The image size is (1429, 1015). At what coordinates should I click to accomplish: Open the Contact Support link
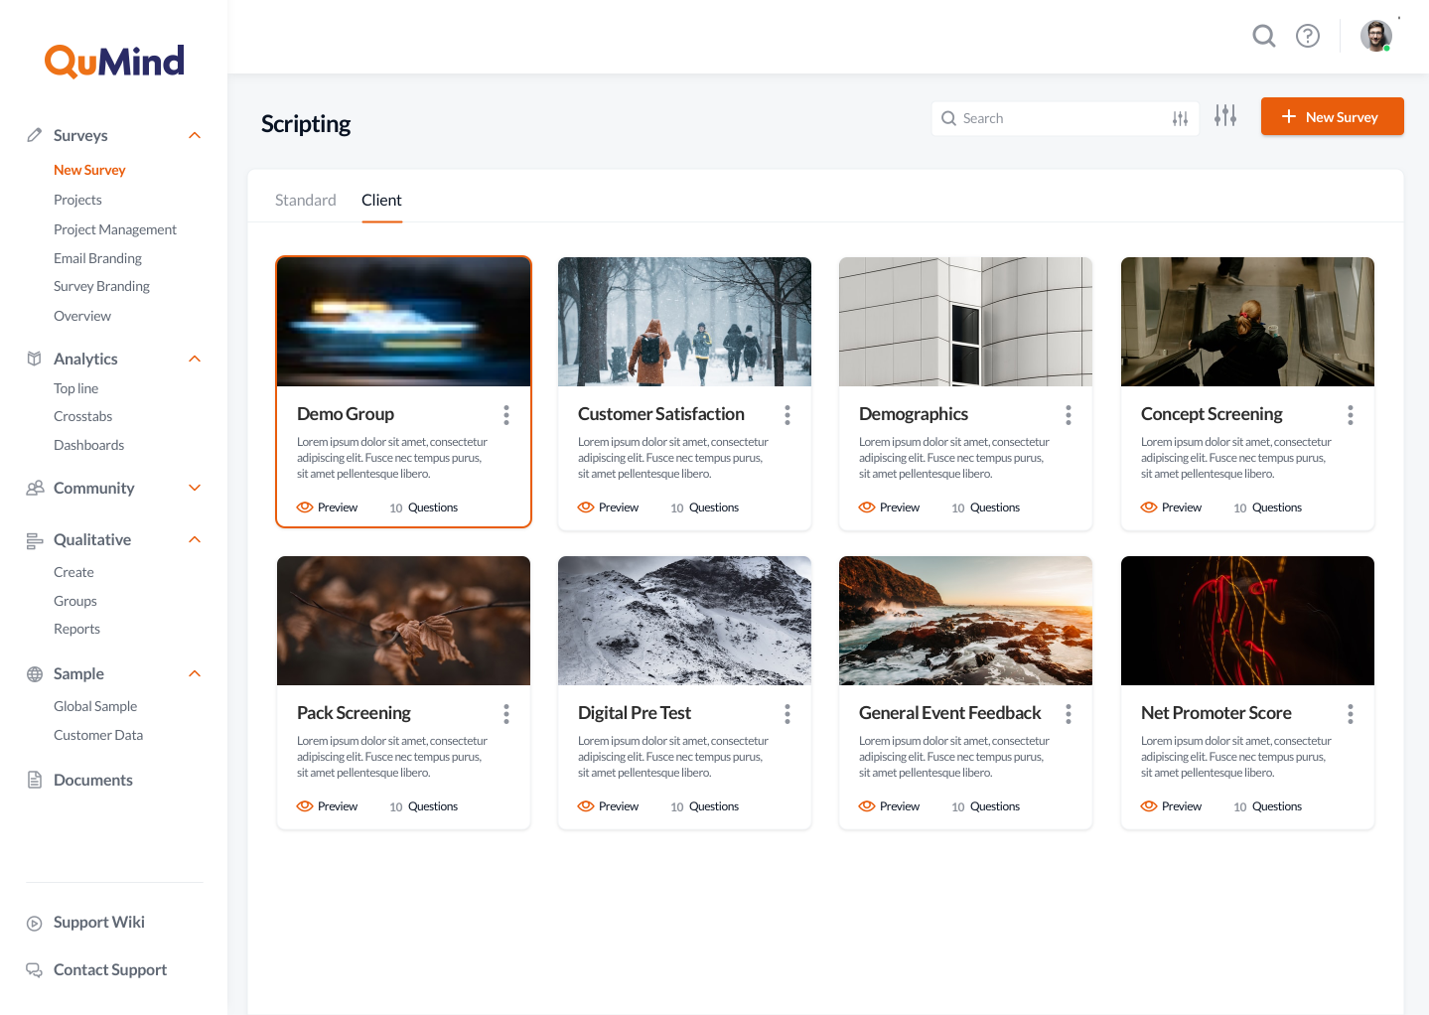(x=110, y=970)
